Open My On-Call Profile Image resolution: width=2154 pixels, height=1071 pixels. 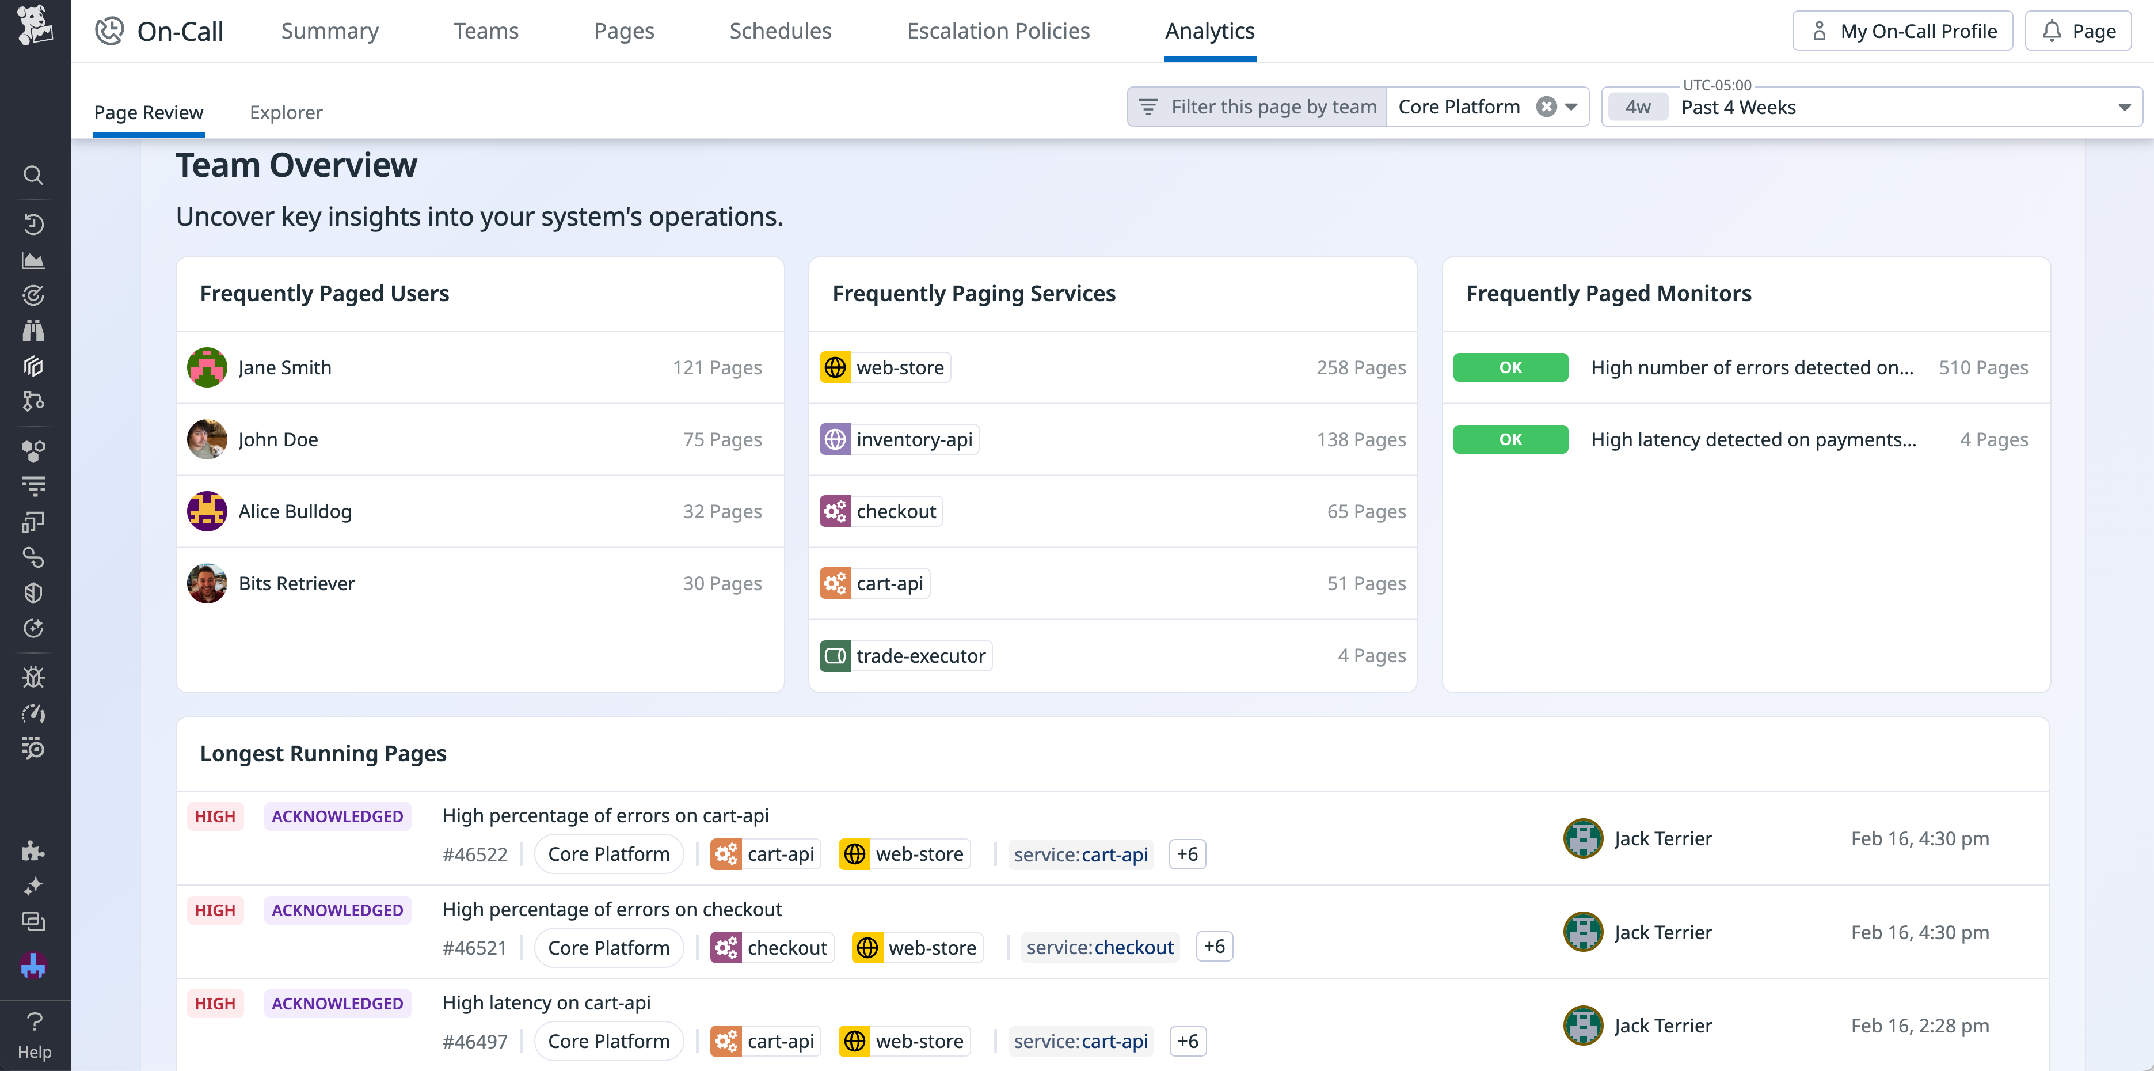(x=1902, y=30)
